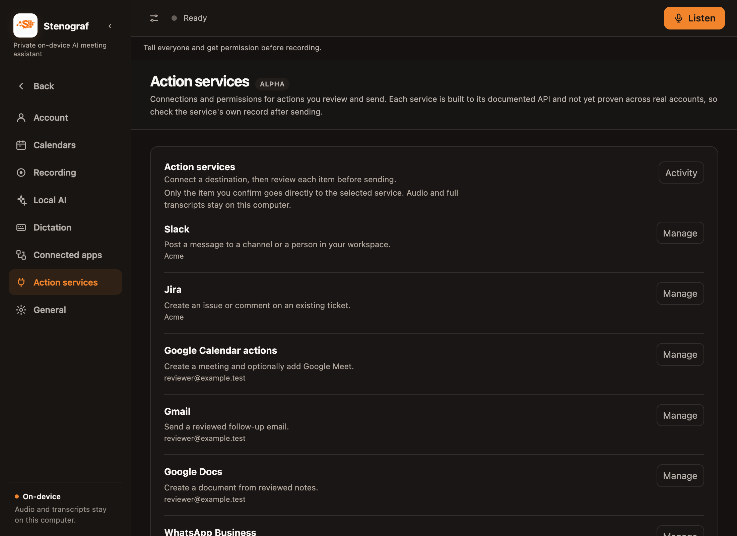Open the Dictation settings section
The image size is (737, 536).
click(65, 227)
